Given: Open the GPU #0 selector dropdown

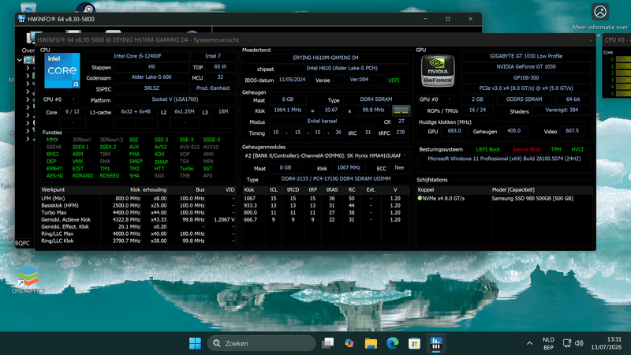Looking at the screenshot, I should [436, 99].
